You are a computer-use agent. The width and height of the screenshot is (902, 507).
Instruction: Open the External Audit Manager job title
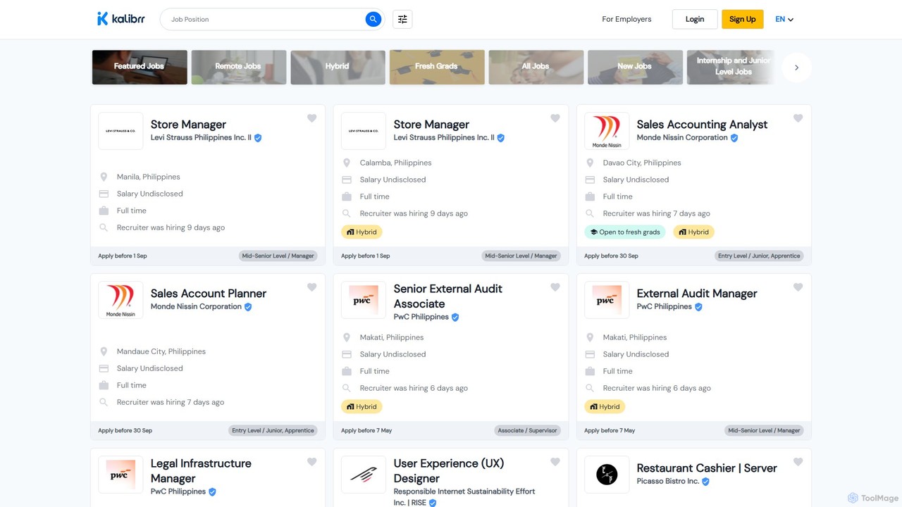point(697,294)
